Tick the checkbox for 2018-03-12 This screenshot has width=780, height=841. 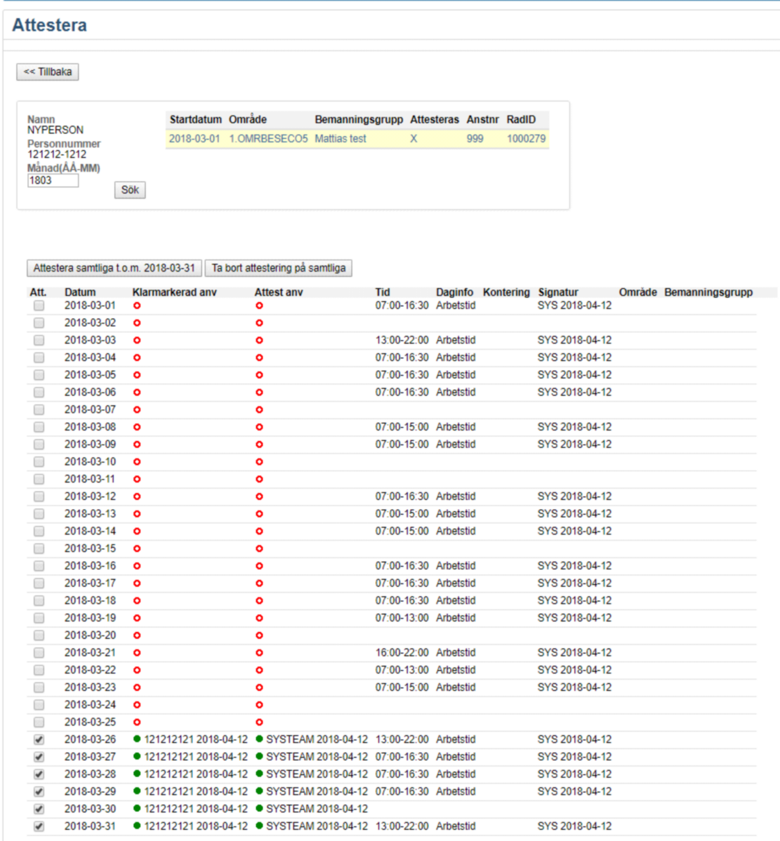(39, 497)
